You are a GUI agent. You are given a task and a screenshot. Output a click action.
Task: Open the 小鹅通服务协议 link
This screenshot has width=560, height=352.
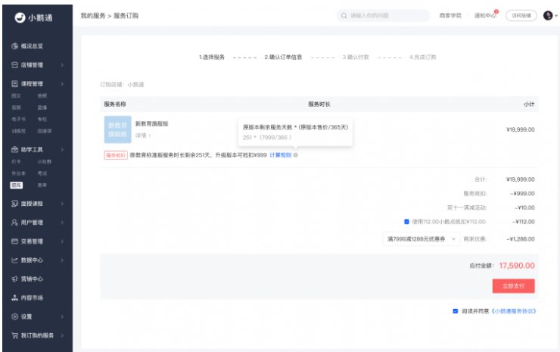pyautogui.click(x=514, y=311)
